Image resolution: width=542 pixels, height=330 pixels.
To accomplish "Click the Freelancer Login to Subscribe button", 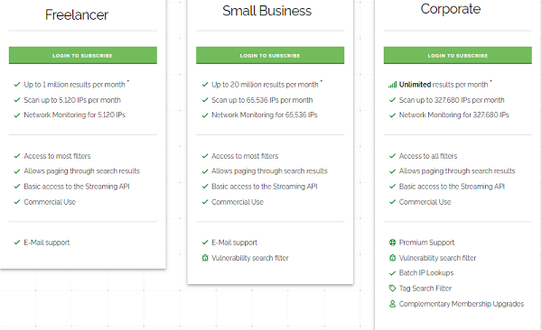I will click(83, 55).
